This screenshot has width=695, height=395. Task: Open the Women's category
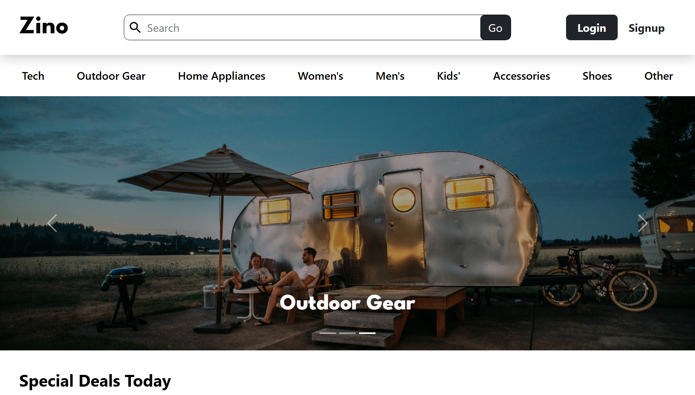click(321, 76)
